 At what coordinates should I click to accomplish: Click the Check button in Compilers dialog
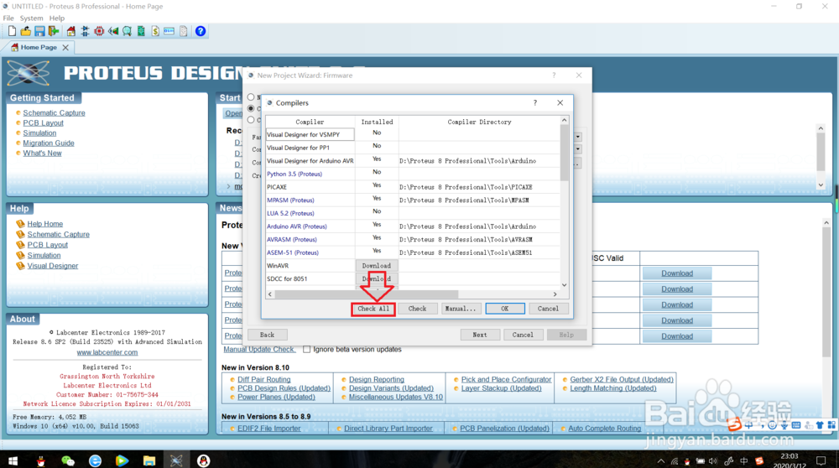(x=417, y=309)
